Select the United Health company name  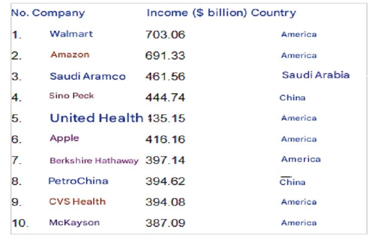pos(96,118)
